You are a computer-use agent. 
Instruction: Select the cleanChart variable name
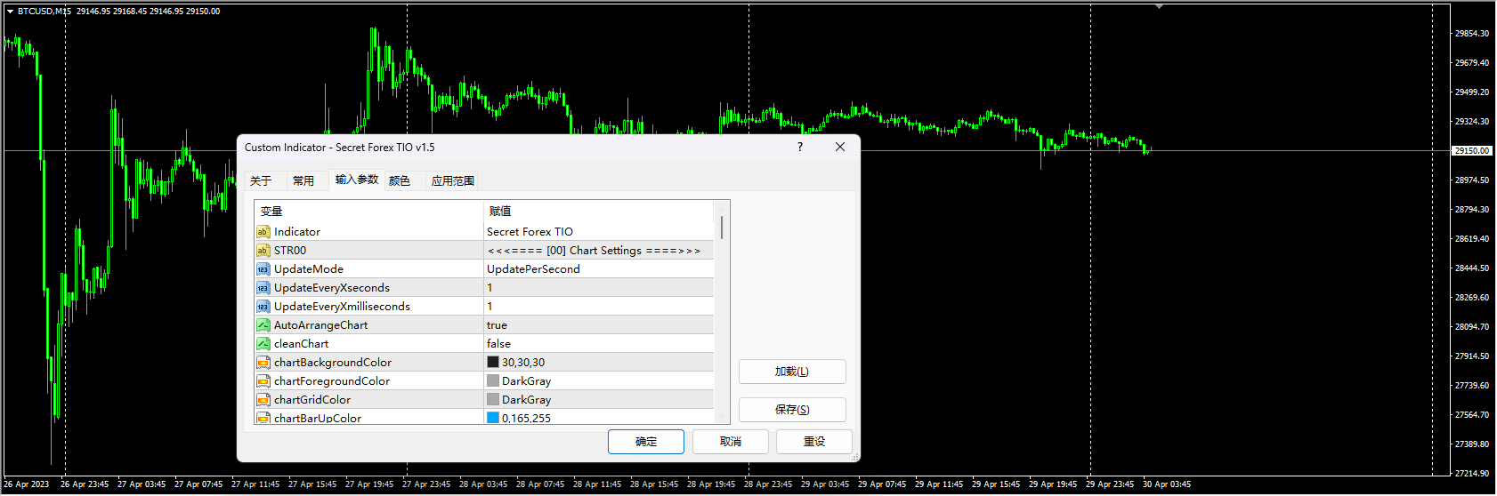[302, 344]
